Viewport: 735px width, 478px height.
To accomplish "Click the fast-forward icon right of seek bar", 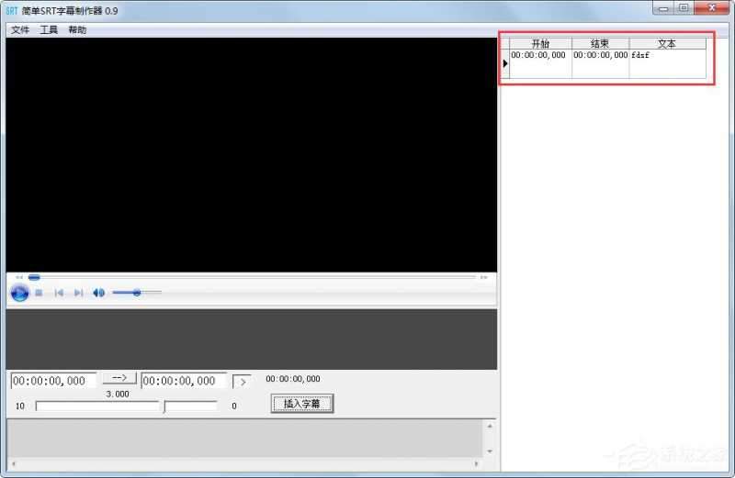I will 484,277.
